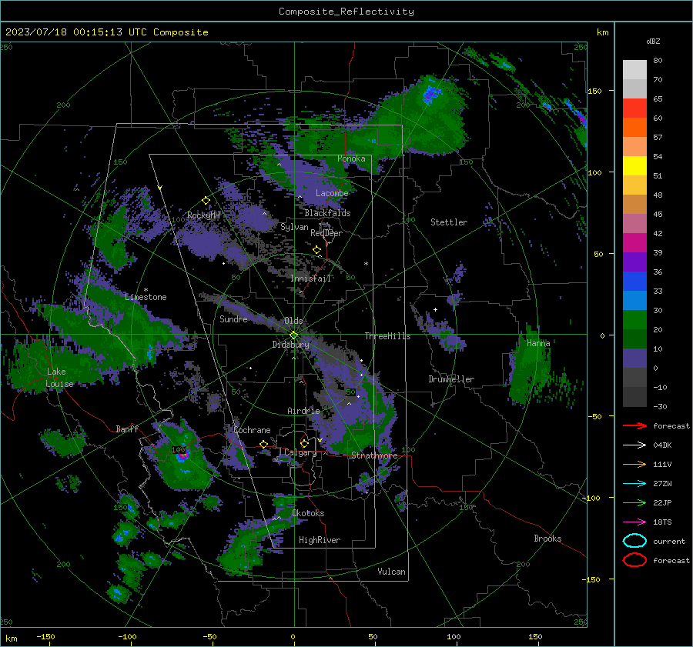Click the magenta 39-42 dBZ swatch
Viewport: 693px width, 647px height.
point(634,242)
